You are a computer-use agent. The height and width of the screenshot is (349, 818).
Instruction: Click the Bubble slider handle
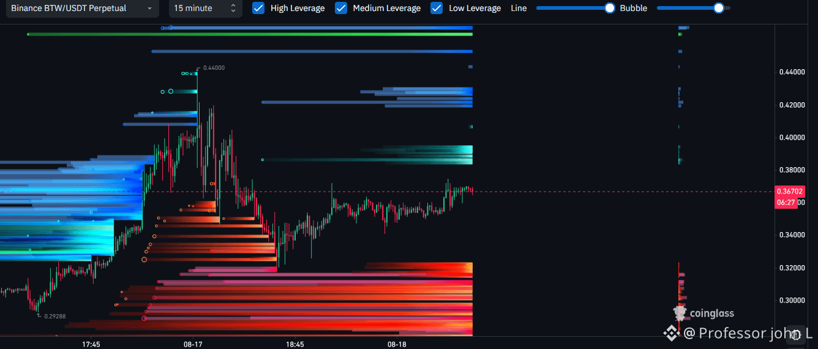pos(719,8)
